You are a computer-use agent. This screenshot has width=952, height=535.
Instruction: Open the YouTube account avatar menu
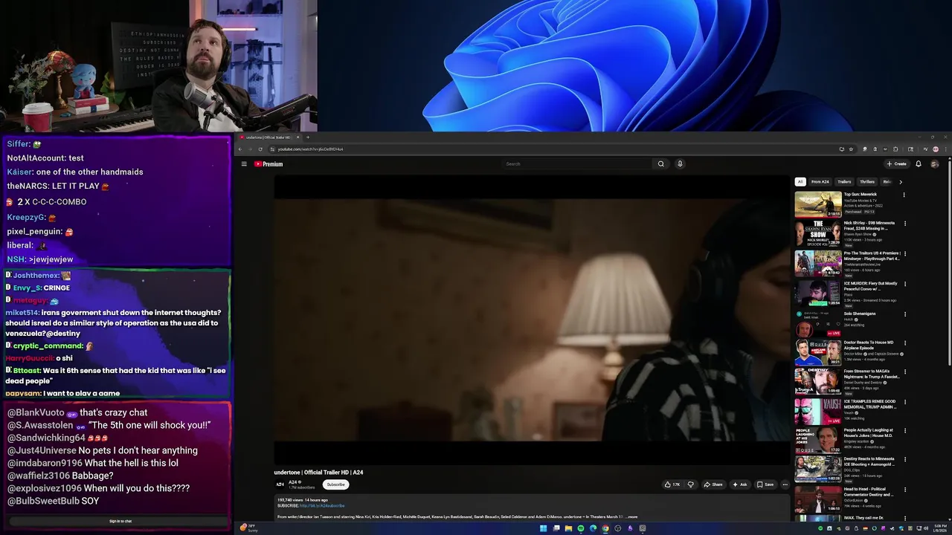coord(935,164)
